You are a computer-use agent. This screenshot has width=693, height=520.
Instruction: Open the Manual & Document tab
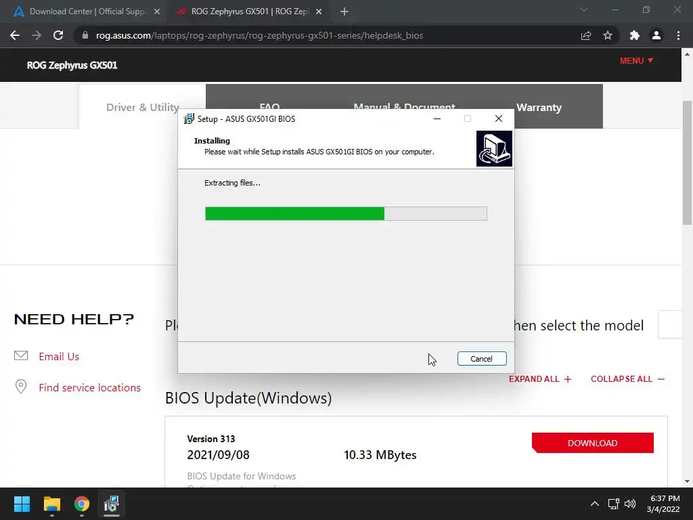coord(404,106)
